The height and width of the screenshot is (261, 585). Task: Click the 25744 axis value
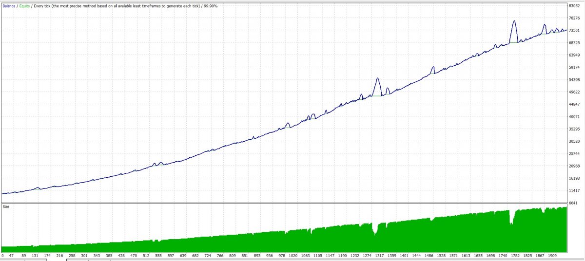point(573,154)
